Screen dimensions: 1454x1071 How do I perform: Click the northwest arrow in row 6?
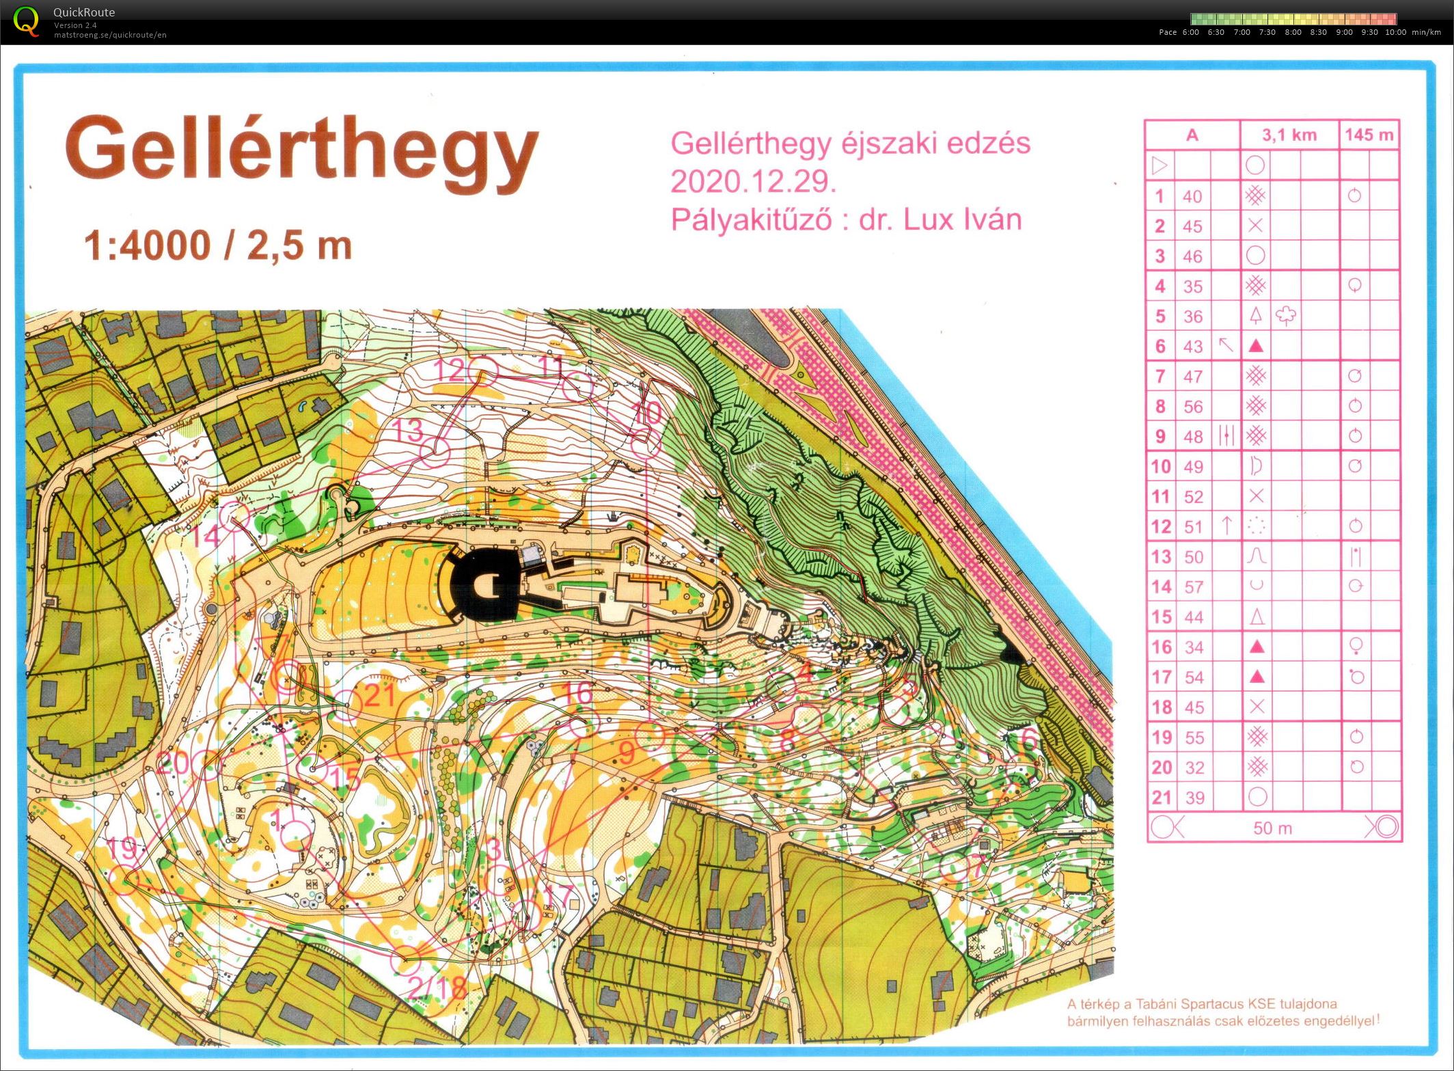pyautogui.click(x=1226, y=346)
